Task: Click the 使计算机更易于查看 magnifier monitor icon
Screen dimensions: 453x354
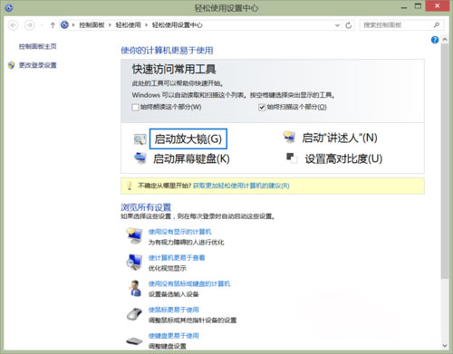Action: 134,262
